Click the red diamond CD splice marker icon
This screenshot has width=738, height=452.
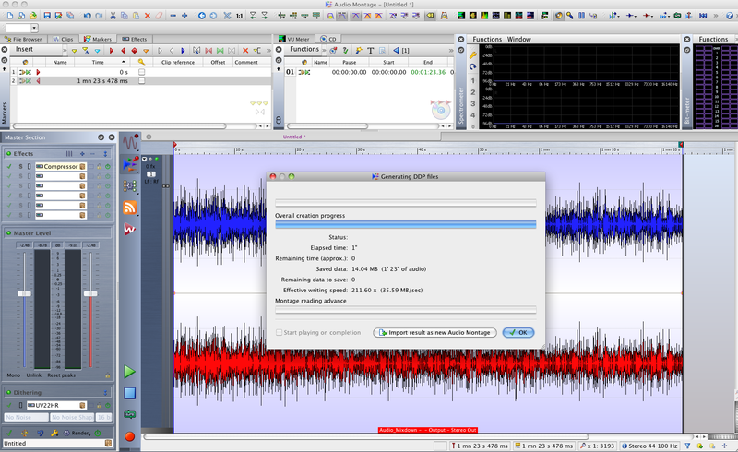click(134, 51)
